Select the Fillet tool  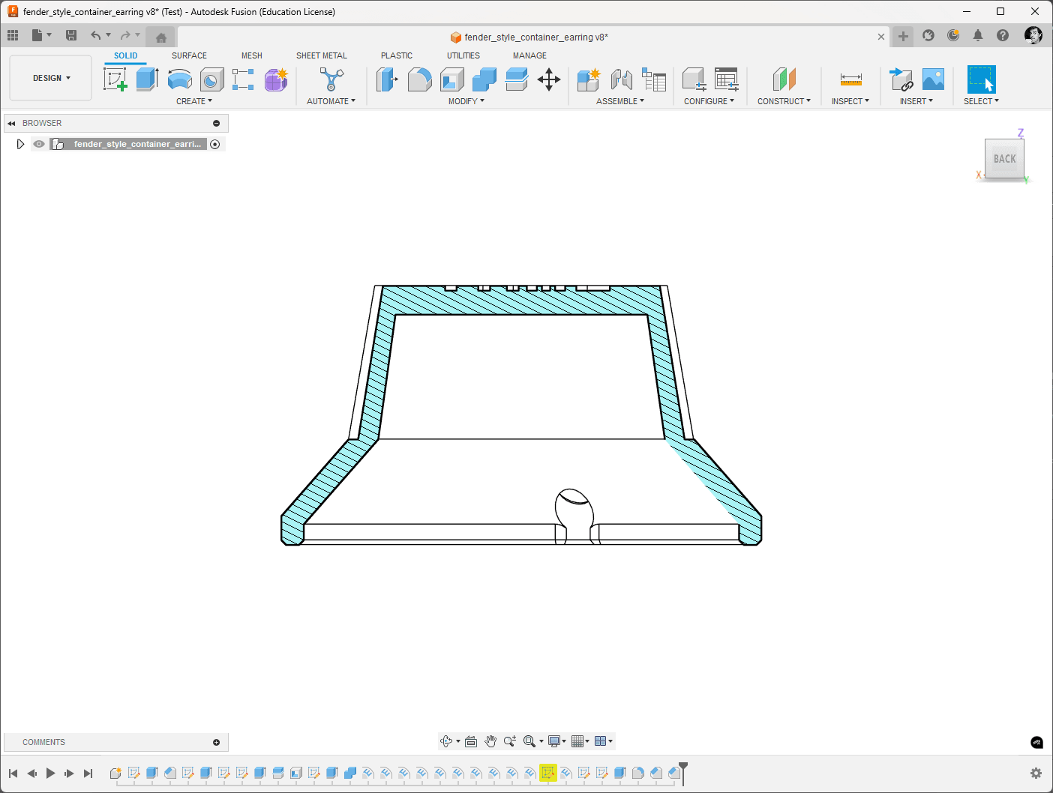point(419,79)
